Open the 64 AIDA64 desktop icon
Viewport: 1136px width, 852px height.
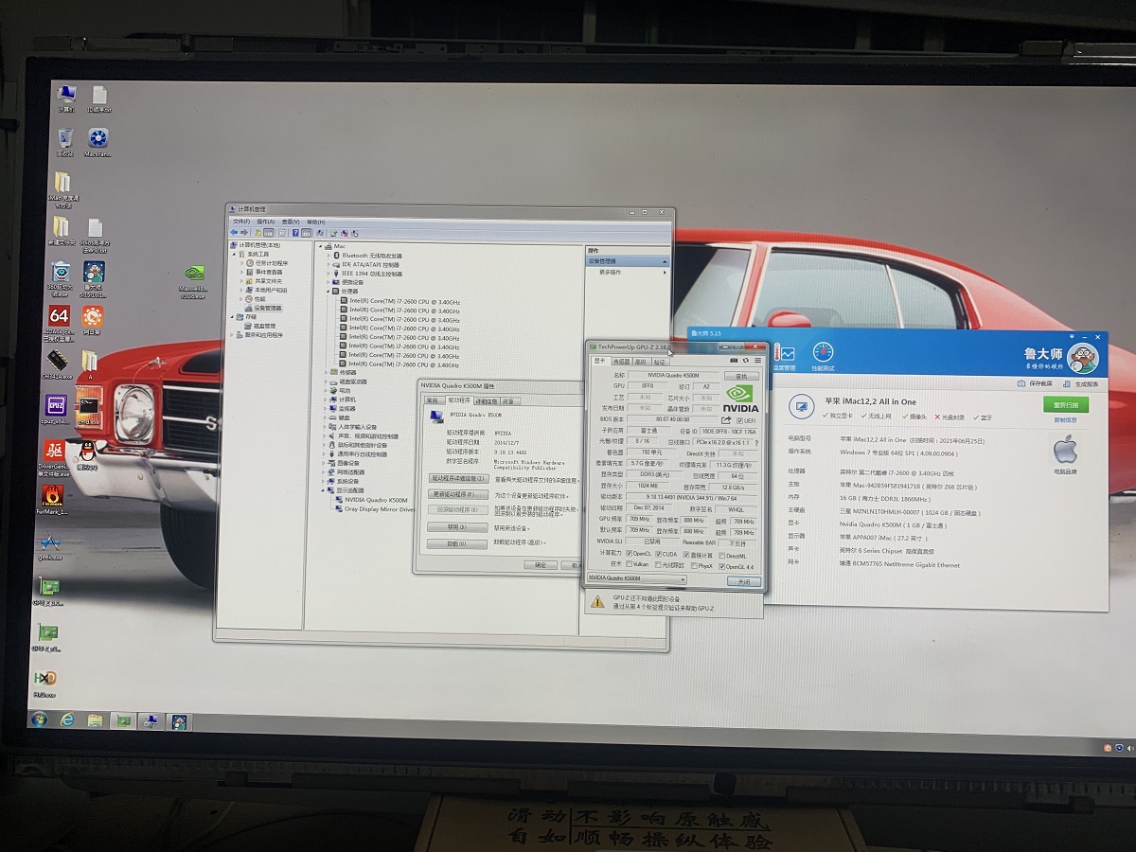59,315
